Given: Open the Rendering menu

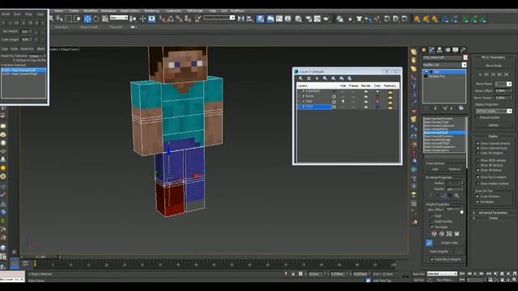Looking at the screenshot, I should 151,11.
